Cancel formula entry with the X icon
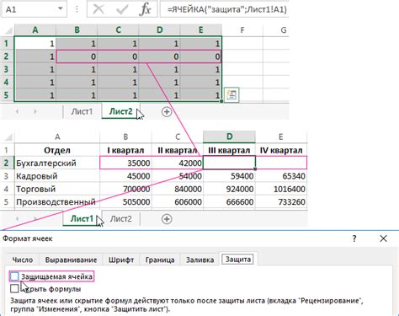Screen dimensions: 399x316 click(98, 9)
